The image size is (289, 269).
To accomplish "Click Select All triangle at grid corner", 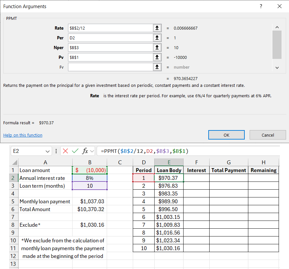I will 14,162.
